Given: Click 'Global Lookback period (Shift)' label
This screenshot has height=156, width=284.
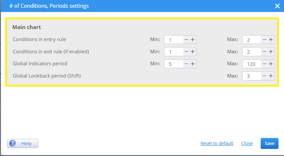Looking at the screenshot, I should point(47,76).
